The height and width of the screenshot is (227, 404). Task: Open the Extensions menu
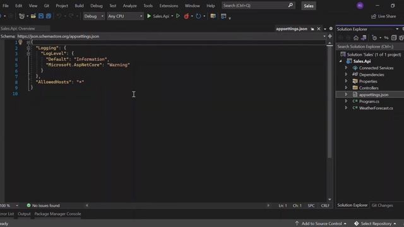pos(169,6)
